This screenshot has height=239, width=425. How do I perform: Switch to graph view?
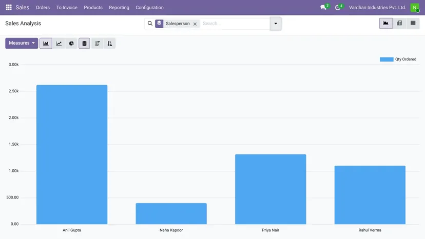385,23
